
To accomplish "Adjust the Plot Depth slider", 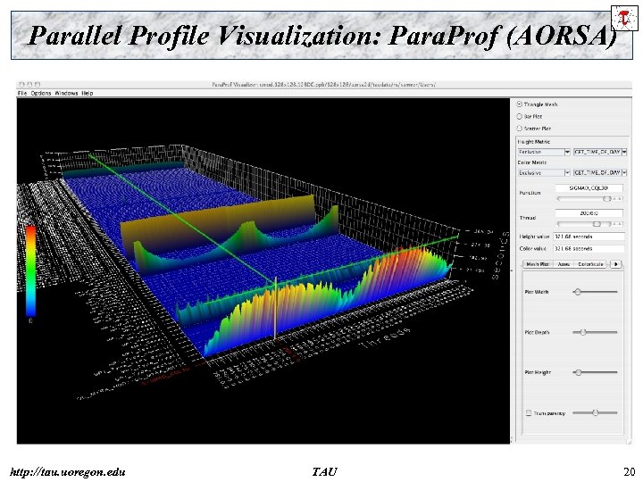I will click(595, 332).
